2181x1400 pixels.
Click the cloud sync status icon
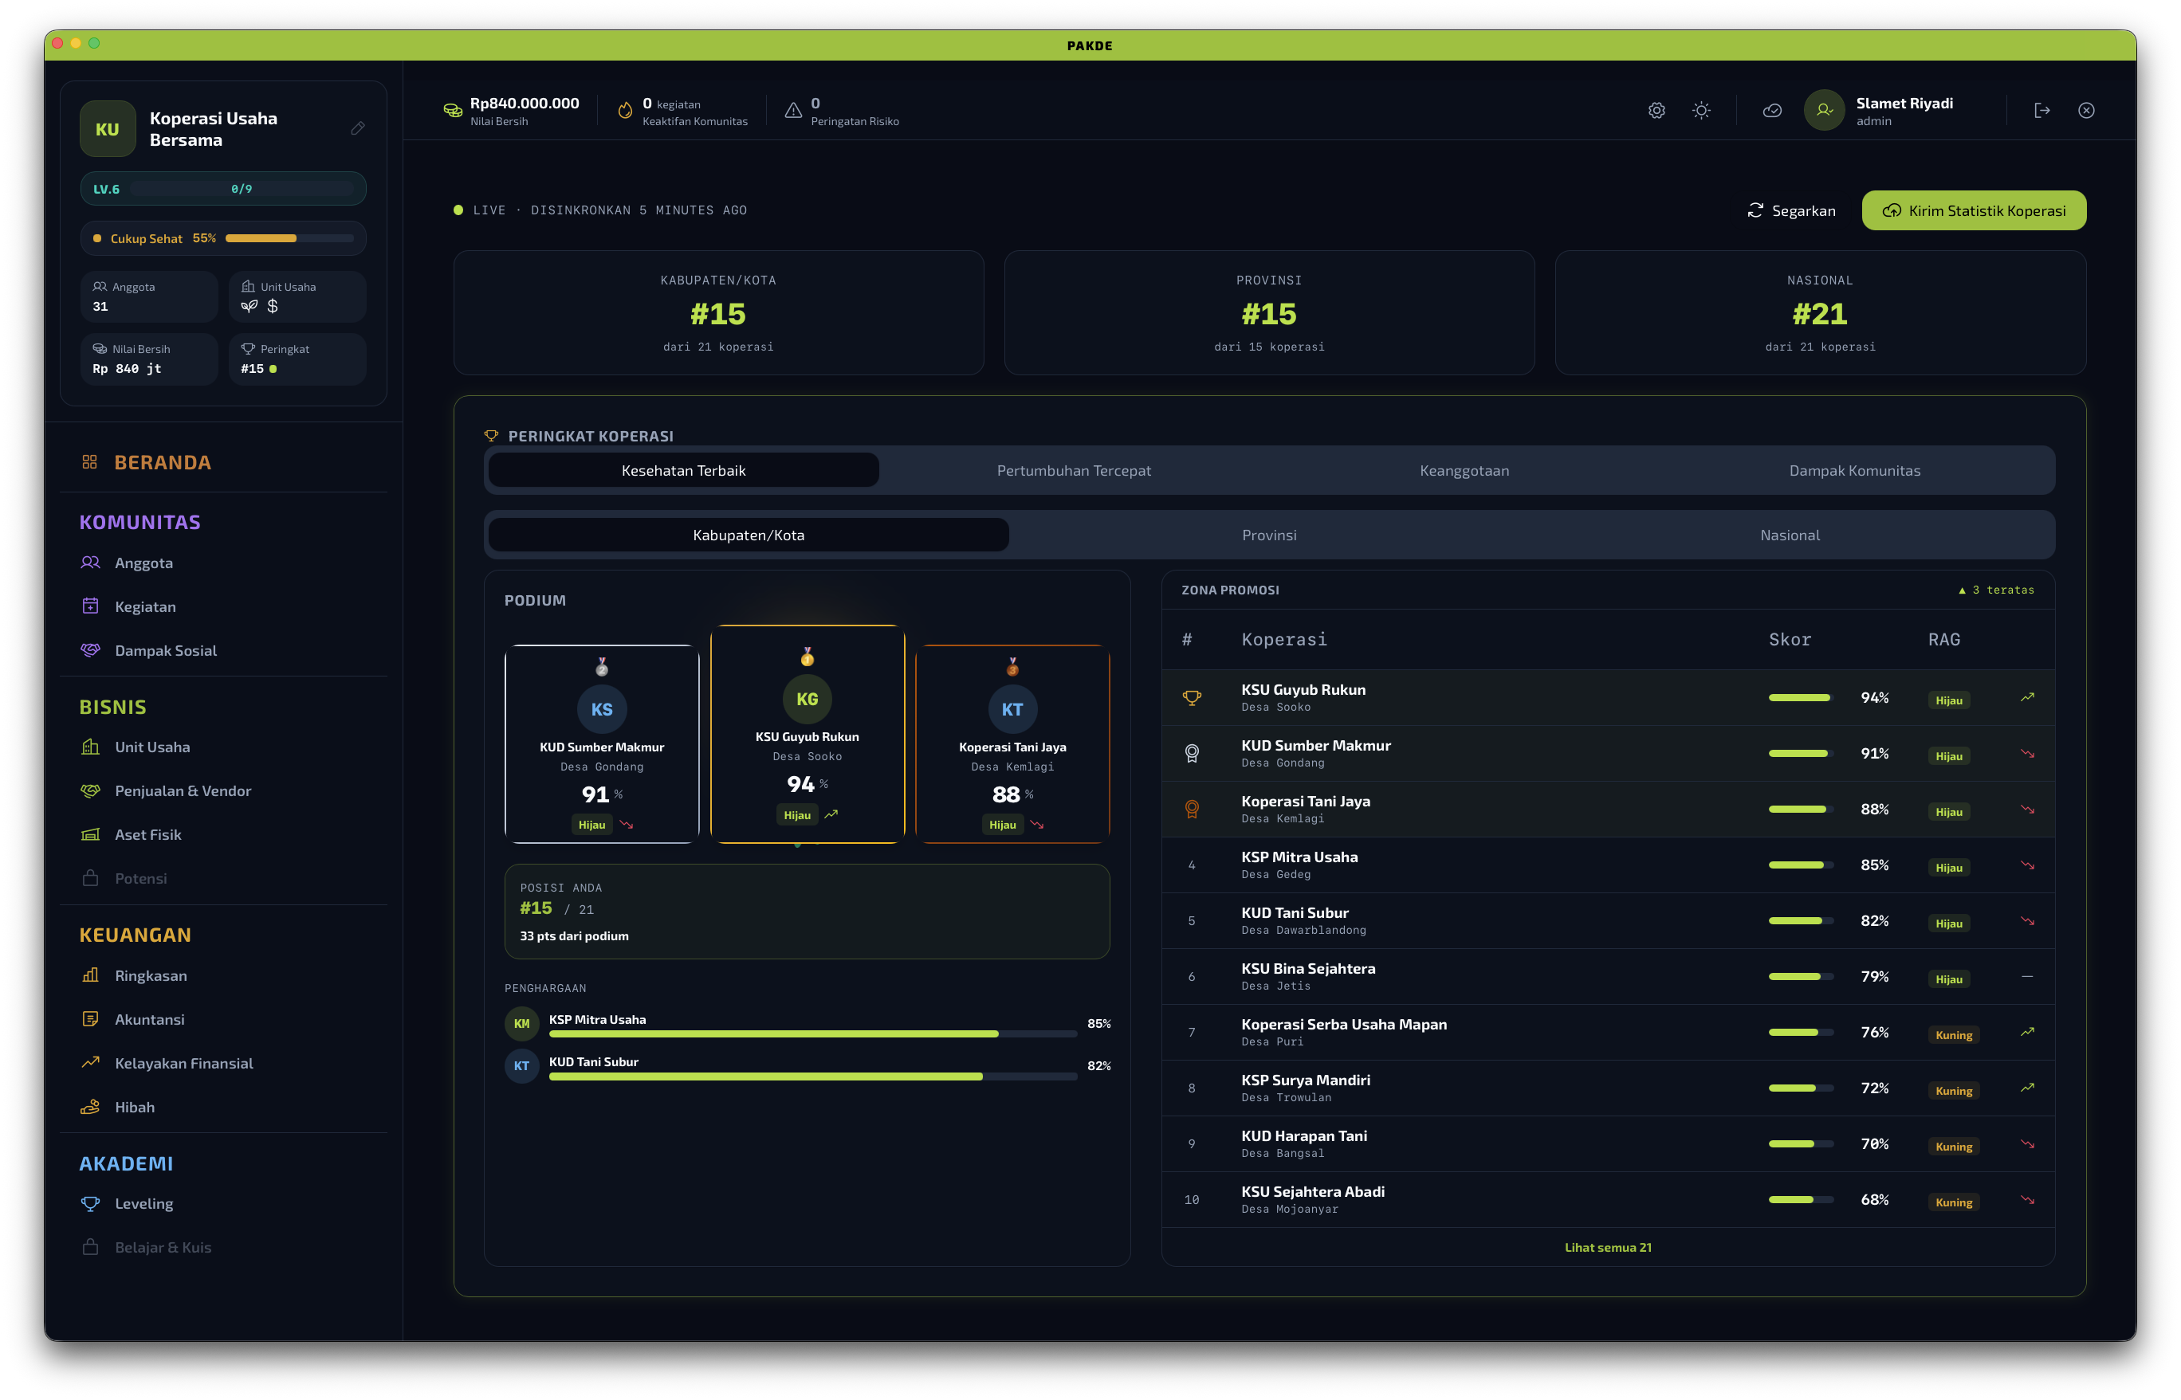pyautogui.click(x=1772, y=110)
